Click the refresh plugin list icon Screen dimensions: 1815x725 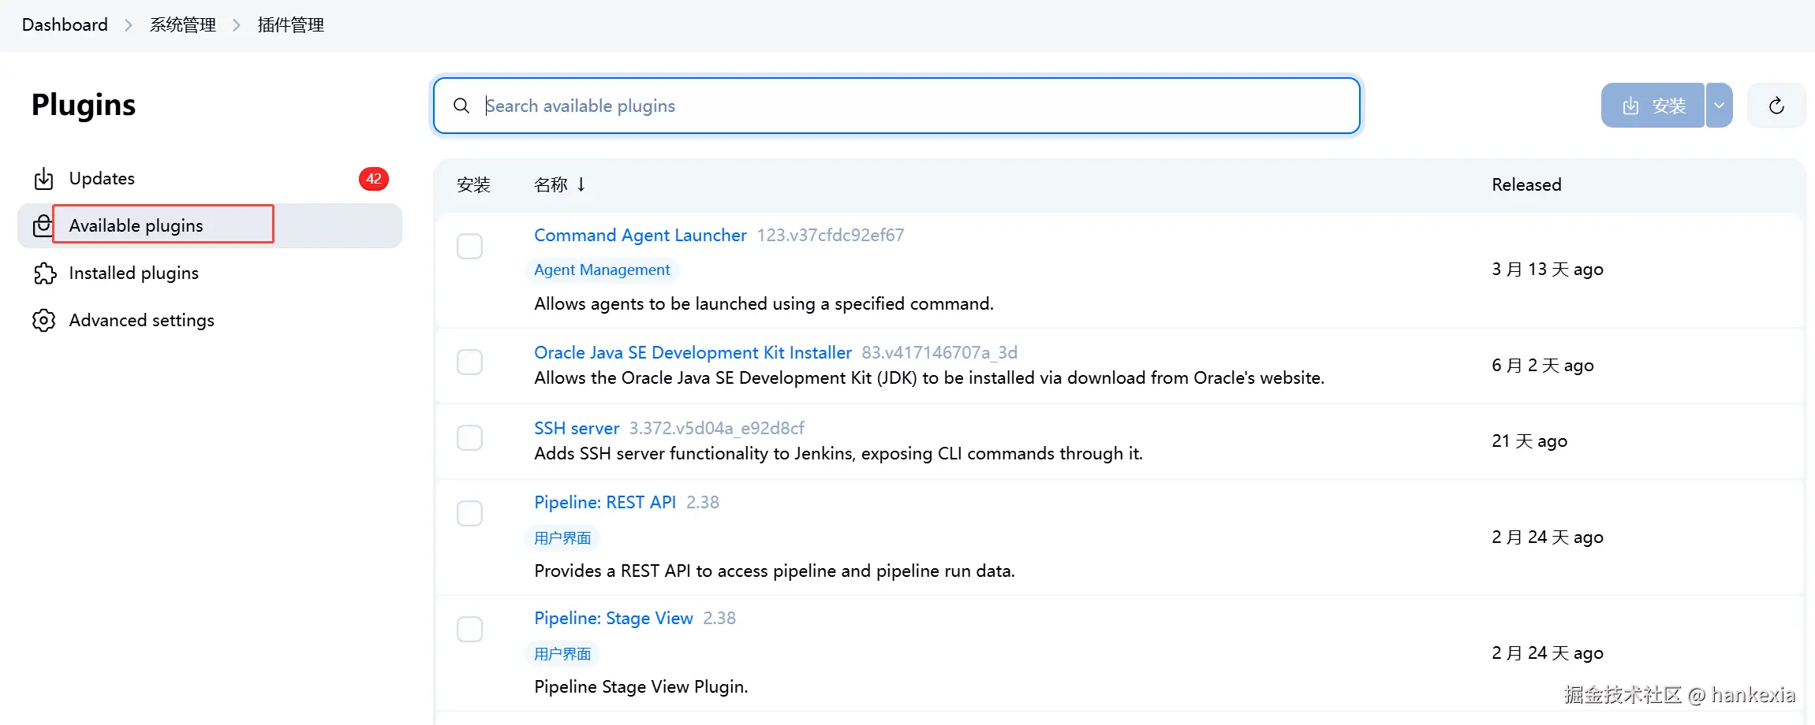pos(1776,106)
